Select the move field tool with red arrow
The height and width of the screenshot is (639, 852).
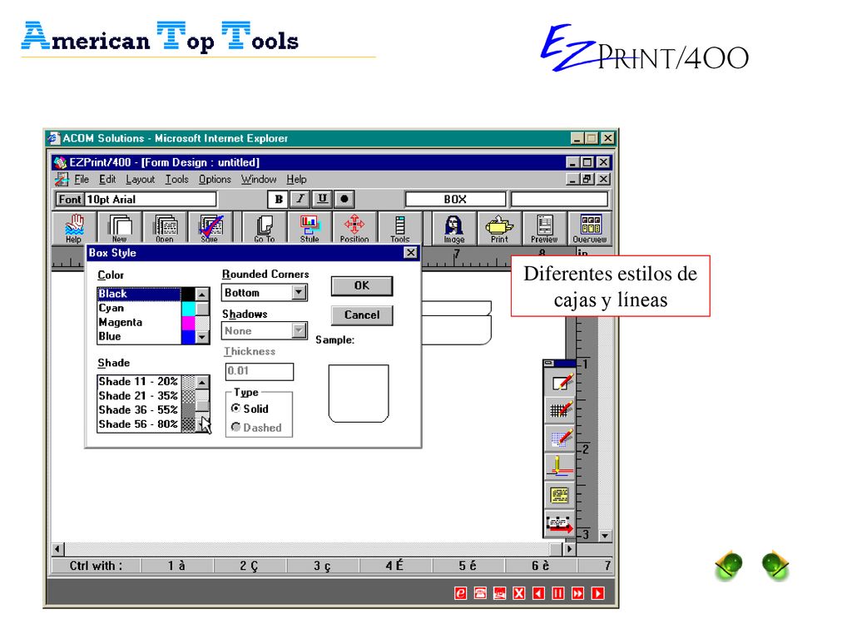pyautogui.click(x=560, y=523)
